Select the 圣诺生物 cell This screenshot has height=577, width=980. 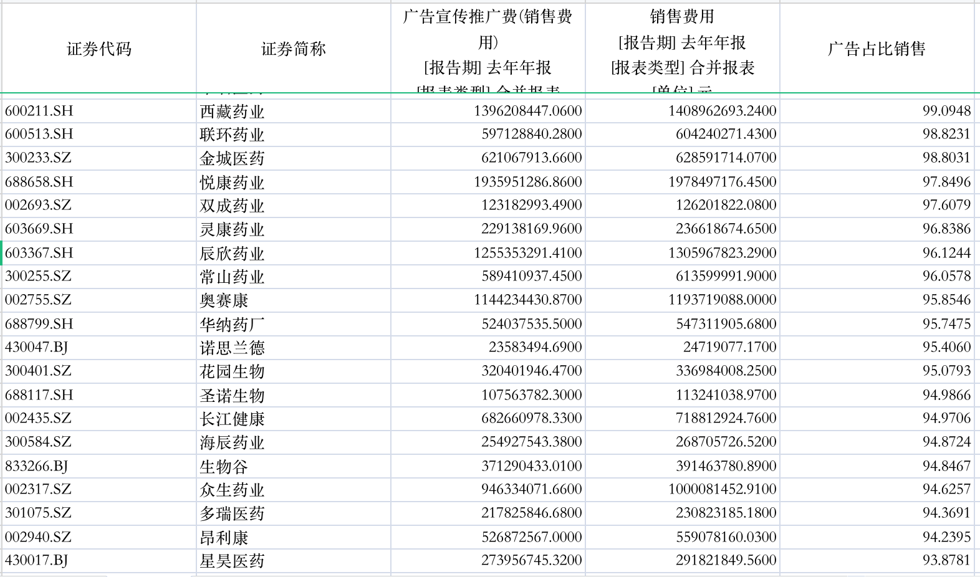coord(293,395)
